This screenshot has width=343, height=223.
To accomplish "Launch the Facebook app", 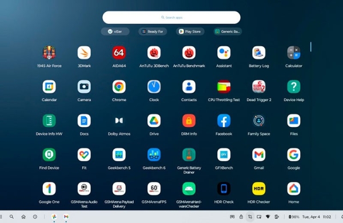I will [x=224, y=121].
